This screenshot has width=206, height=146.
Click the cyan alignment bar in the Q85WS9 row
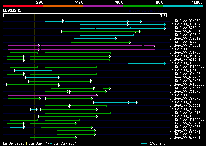[33, 71]
